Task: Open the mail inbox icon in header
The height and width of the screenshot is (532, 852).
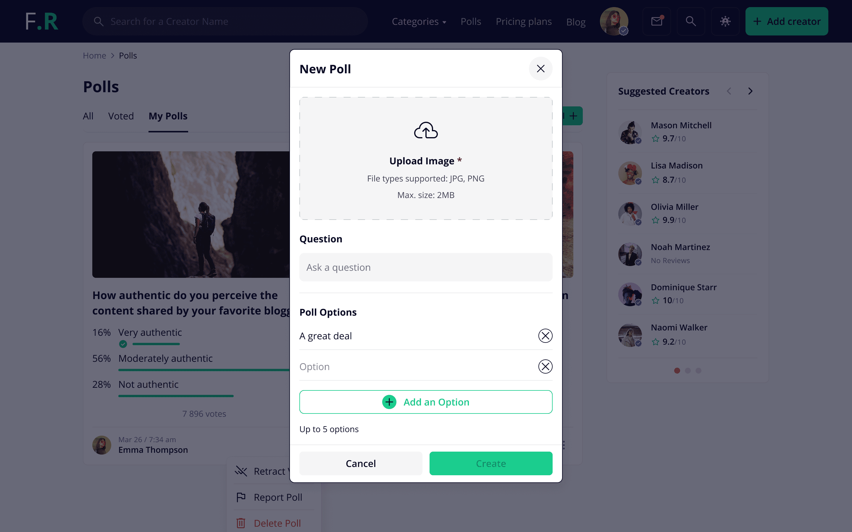Action: click(657, 21)
